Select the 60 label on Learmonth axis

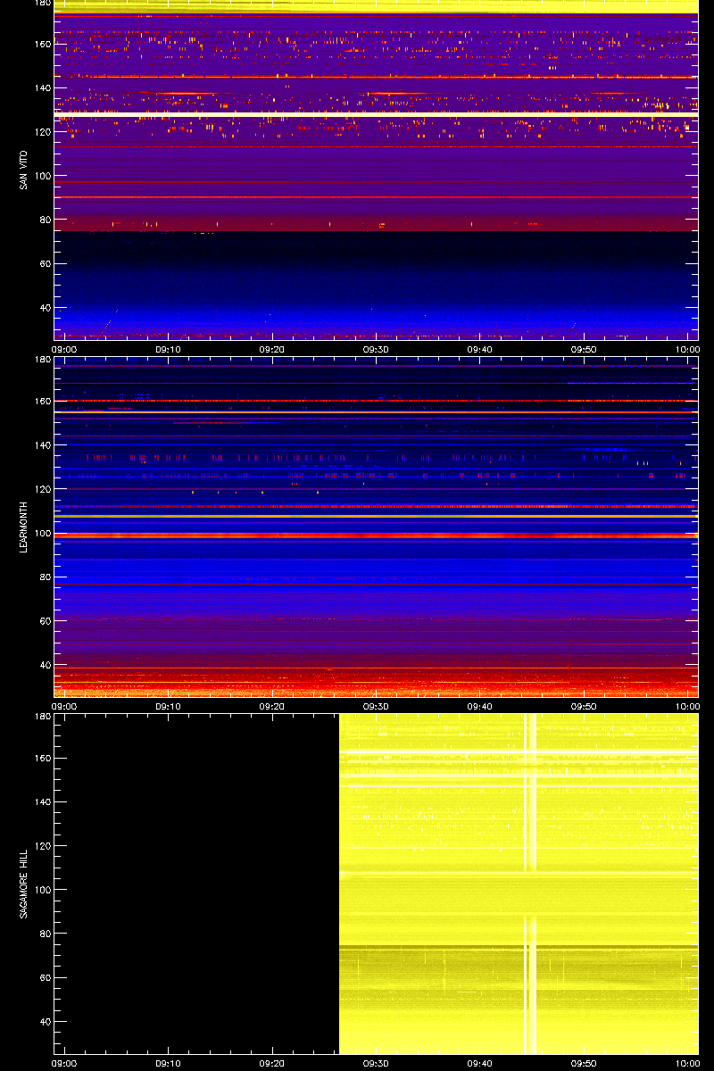(x=44, y=620)
